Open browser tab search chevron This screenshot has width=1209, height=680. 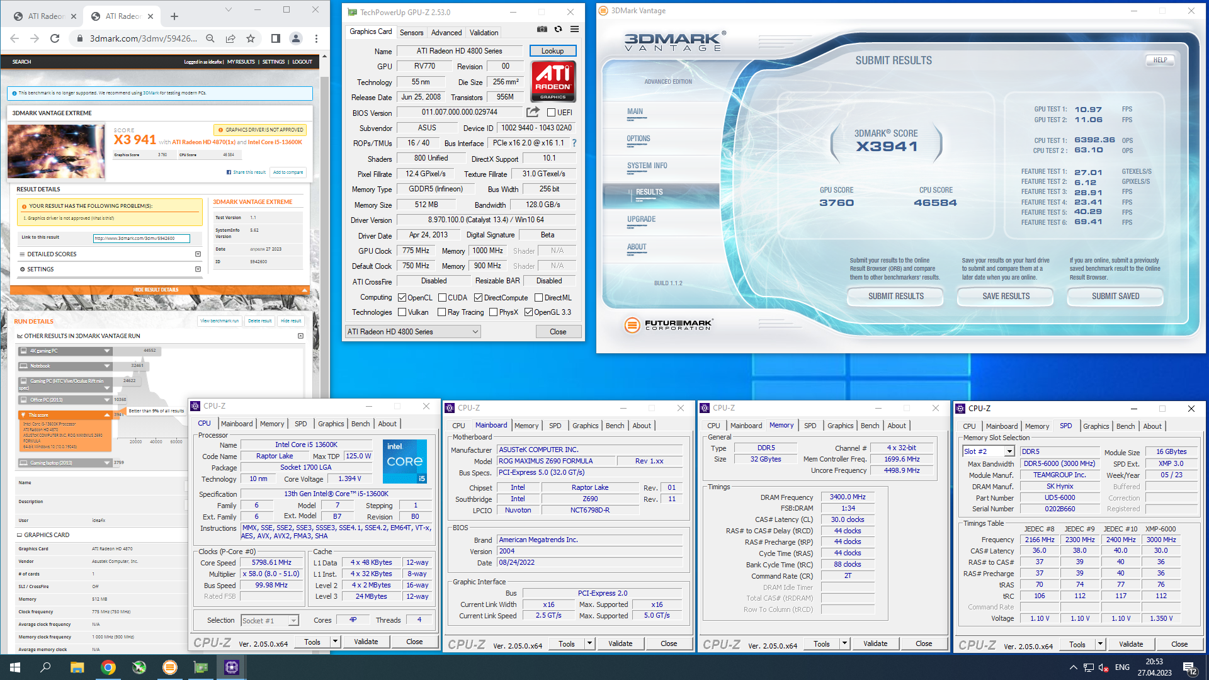228,10
